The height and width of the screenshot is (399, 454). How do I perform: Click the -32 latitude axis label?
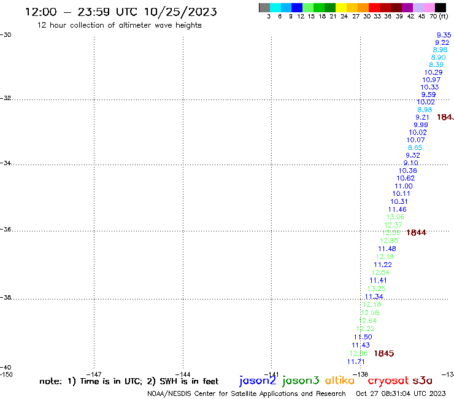[6, 98]
